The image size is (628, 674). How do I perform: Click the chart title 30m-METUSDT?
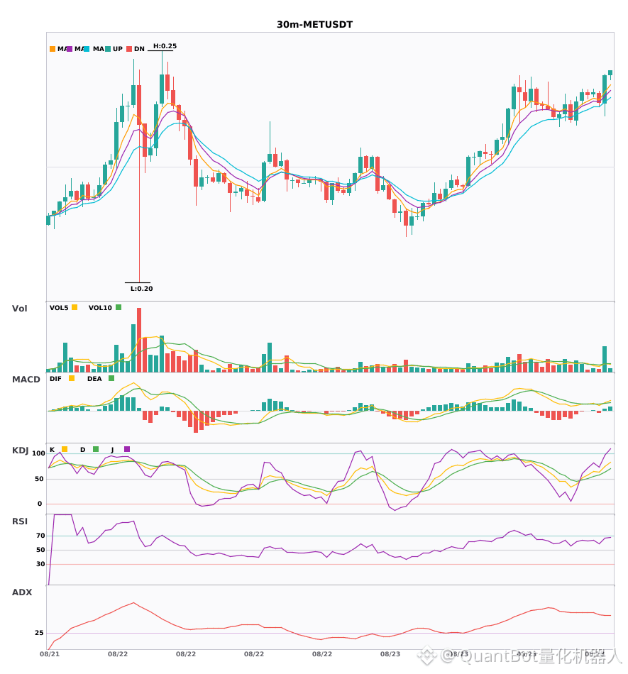pyautogui.click(x=314, y=25)
